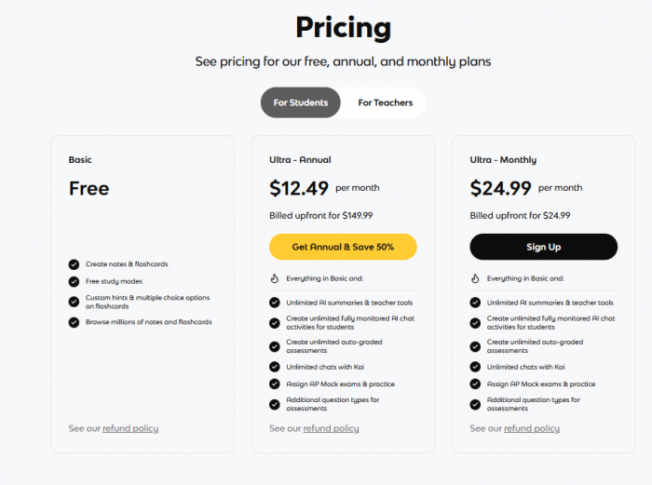Open refund policy link in Basic card
The width and height of the screenshot is (652, 485).
tap(130, 428)
